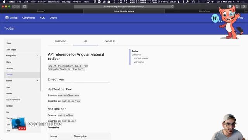Jump to MatToolbarRow in table of contents
The image size is (248, 140).
141,58
